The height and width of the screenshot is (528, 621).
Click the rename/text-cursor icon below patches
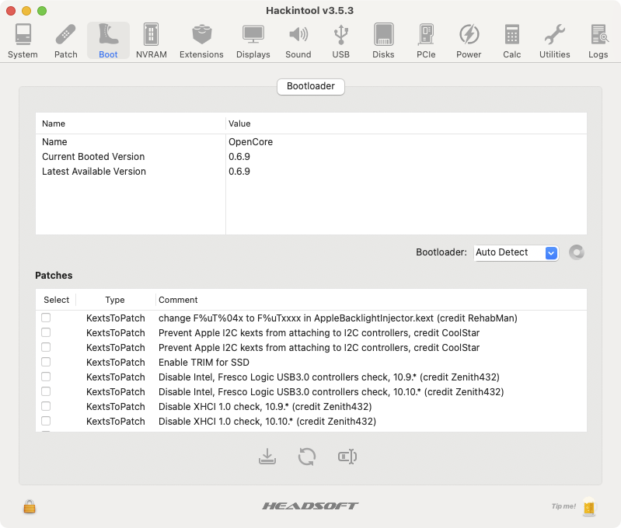click(x=347, y=457)
